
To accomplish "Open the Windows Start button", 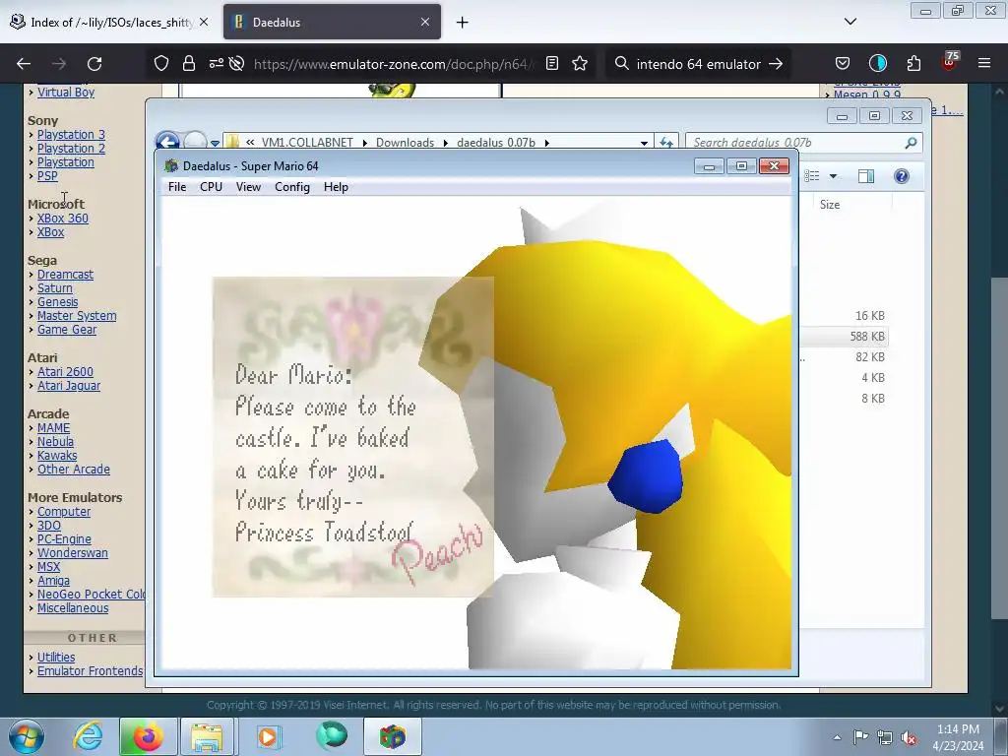I will coord(27,736).
